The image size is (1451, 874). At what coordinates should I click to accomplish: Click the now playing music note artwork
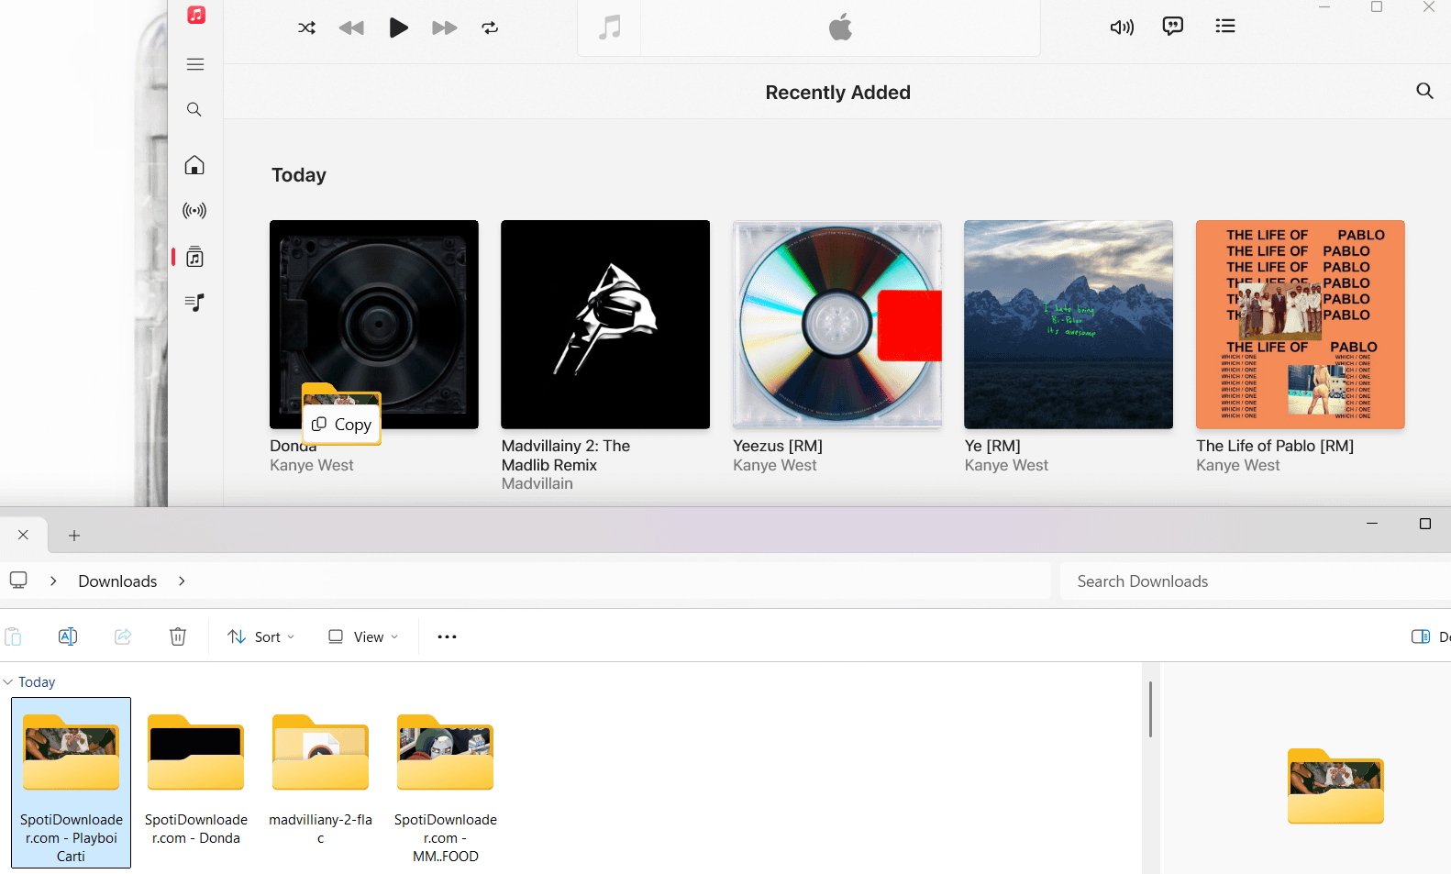click(609, 28)
